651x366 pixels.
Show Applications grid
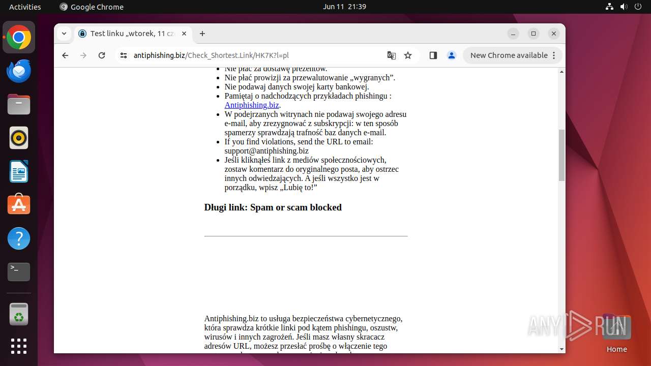tap(19, 346)
